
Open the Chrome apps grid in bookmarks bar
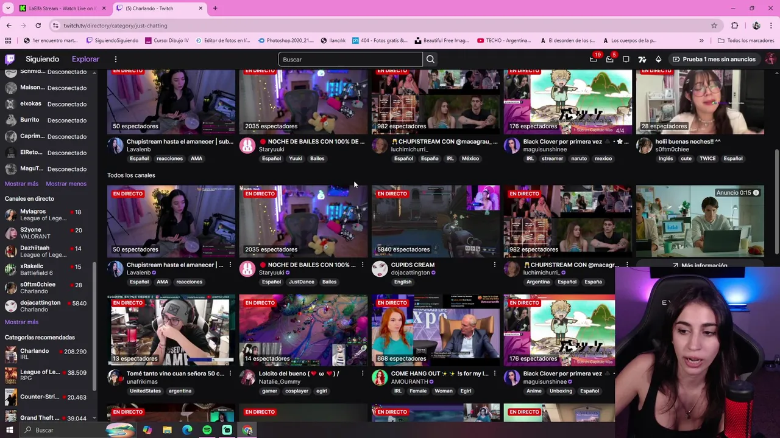pos(8,41)
